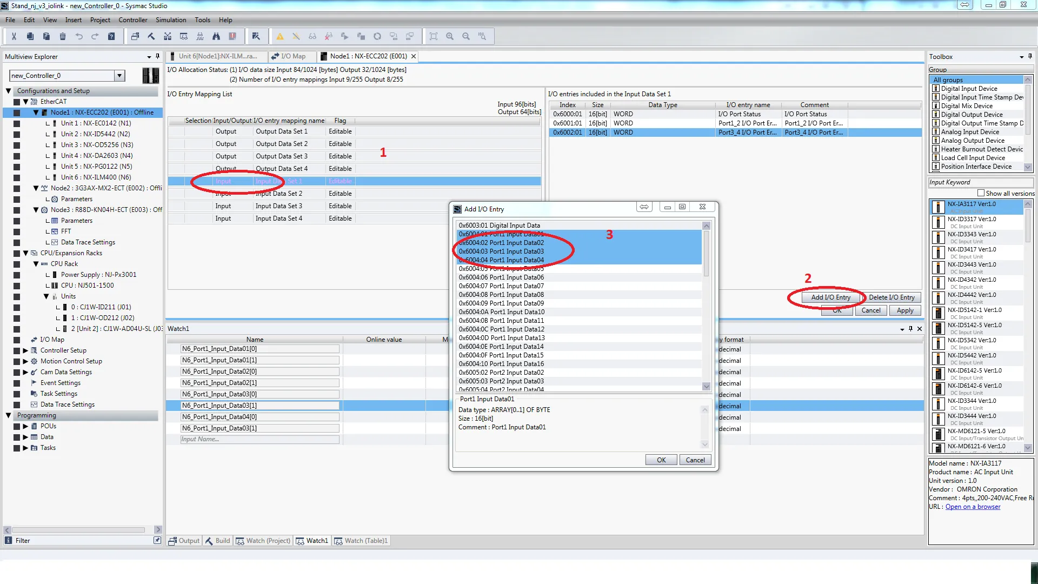1038x584 pixels.
Task: Click the yellow warning triangle icon
Action: pos(280,36)
